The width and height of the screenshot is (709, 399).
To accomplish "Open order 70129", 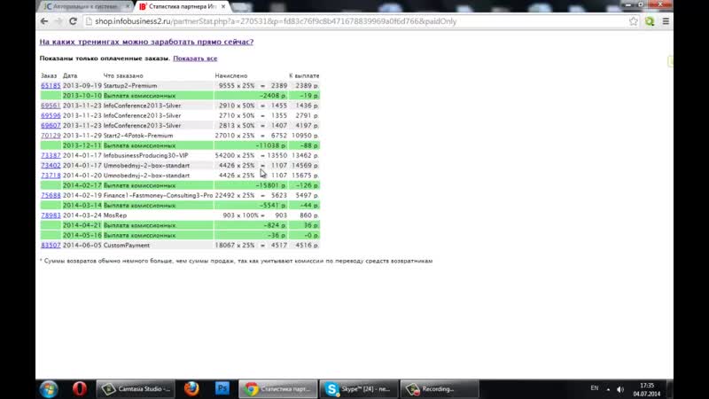I will pos(51,136).
